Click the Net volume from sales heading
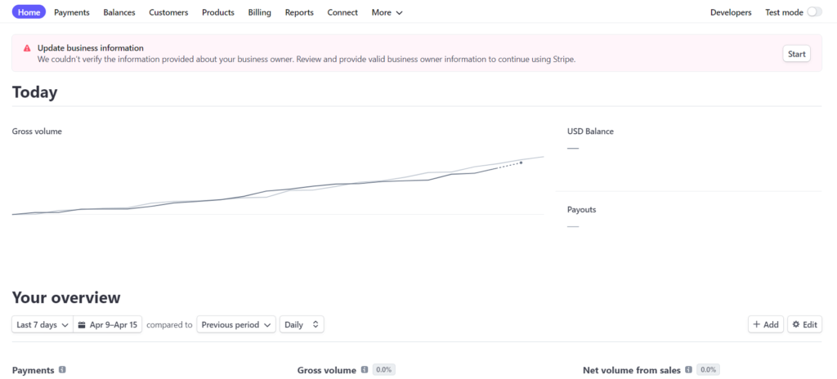This screenshot has height=379, width=837. 632,370
